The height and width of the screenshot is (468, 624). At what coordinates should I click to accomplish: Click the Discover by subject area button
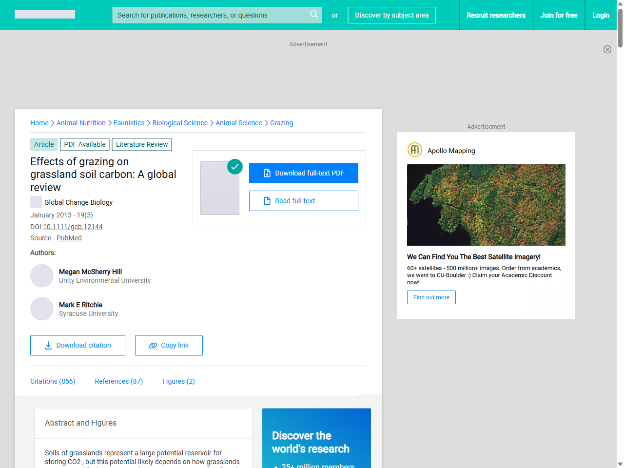[x=391, y=15]
